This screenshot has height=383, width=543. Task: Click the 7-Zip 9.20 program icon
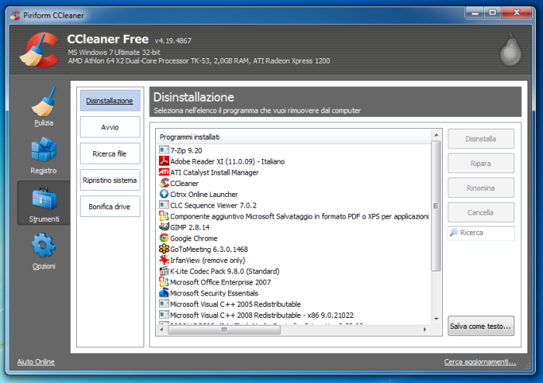coord(164,150)
